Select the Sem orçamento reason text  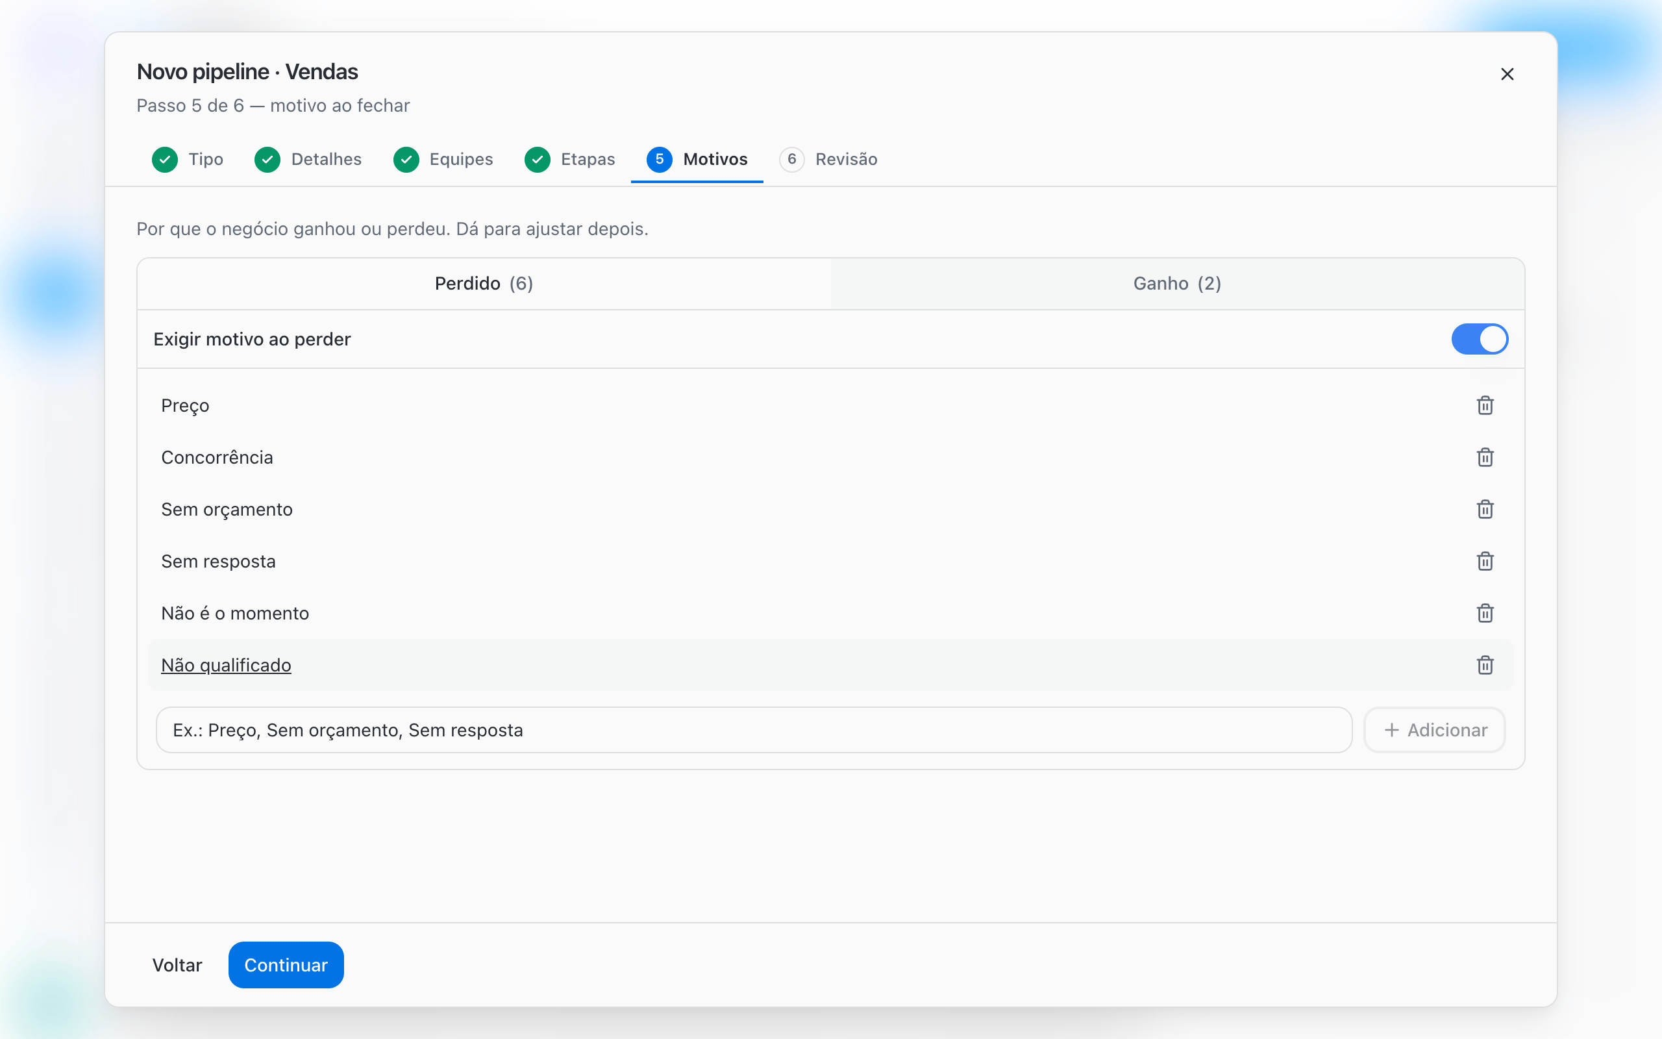227,509
